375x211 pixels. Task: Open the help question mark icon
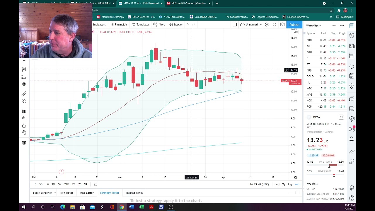[x=352, y=198]
